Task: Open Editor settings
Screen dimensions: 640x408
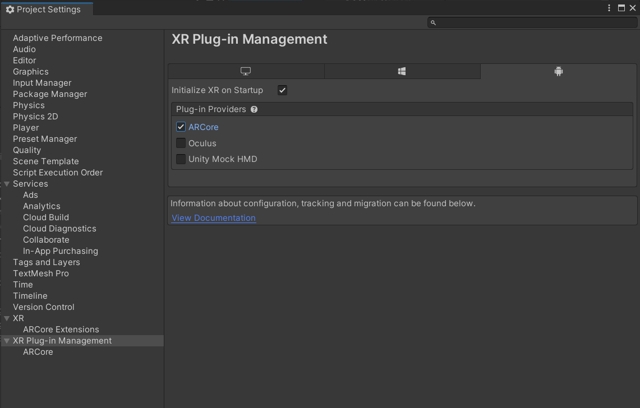Action: [x=24, y=61]
